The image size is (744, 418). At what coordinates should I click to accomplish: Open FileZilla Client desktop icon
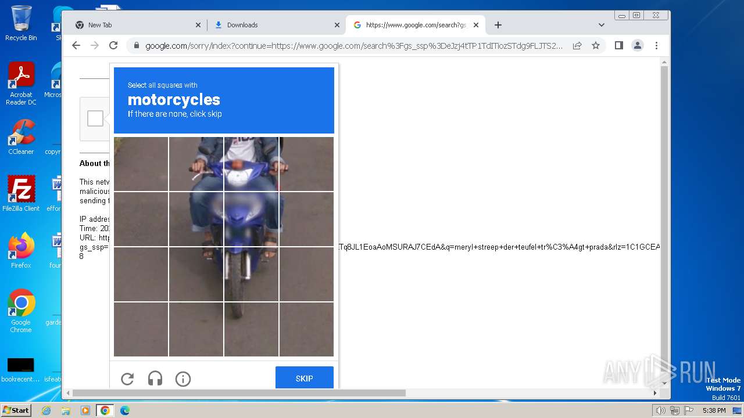tap(21, 193)
